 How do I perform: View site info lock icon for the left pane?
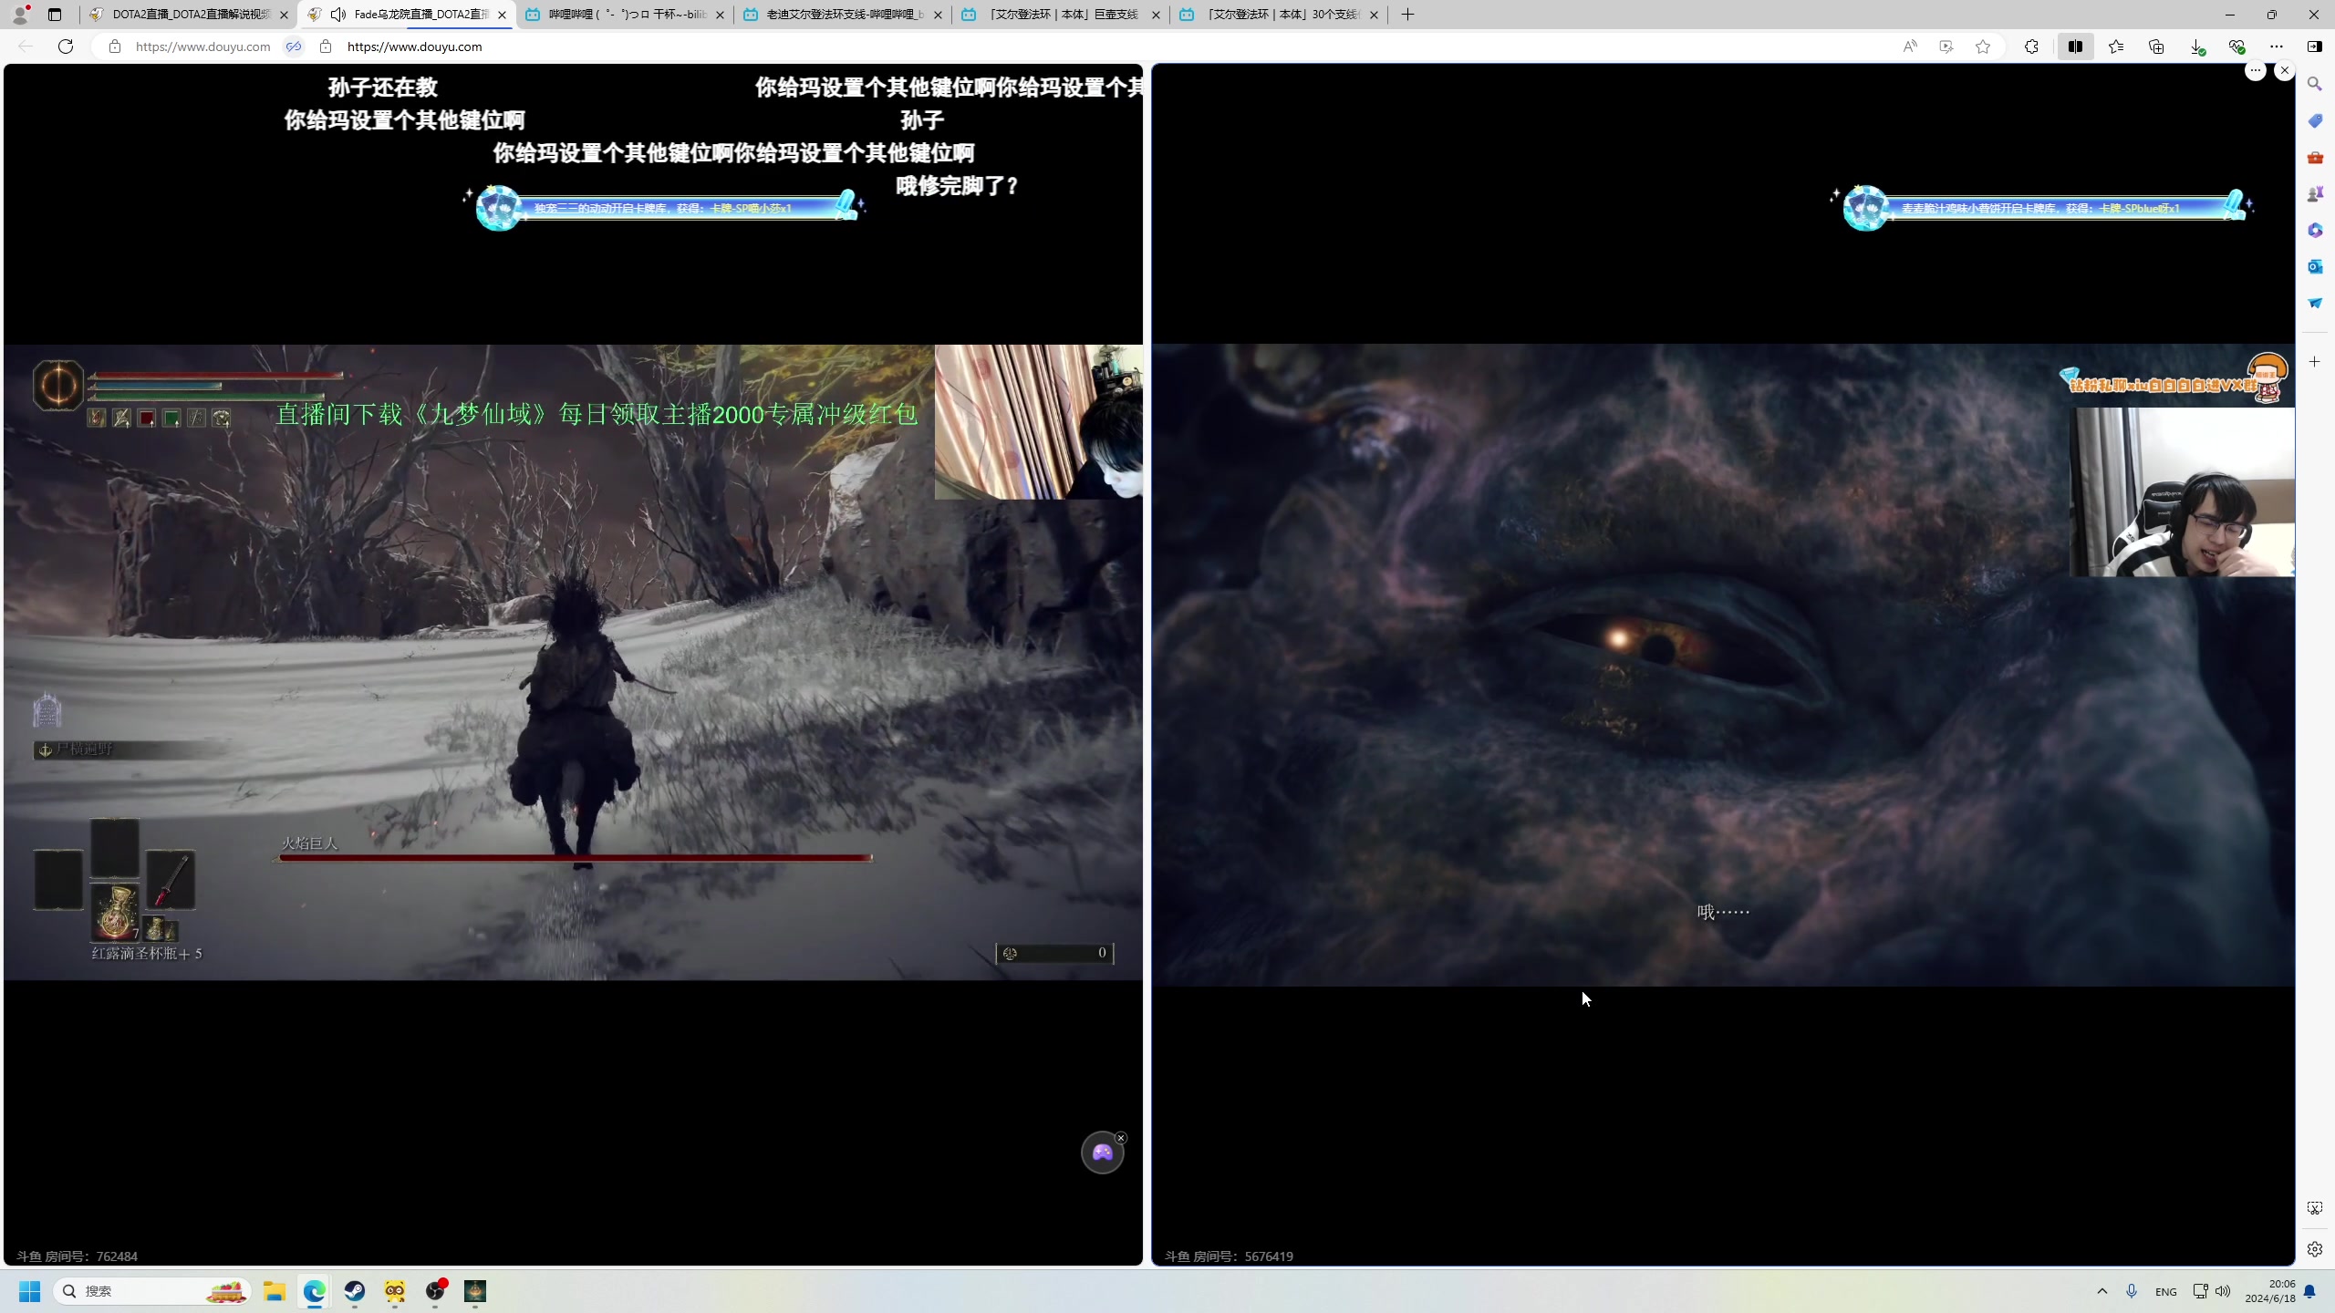115,47
